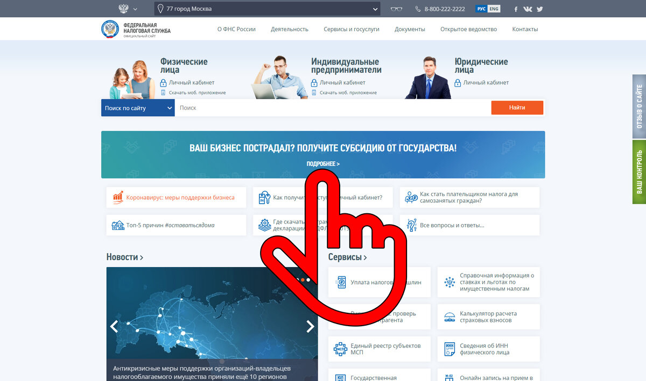Click the lock icon under Юридические лица
Screen dimensions: 646x381
click(x=458, y=83)
